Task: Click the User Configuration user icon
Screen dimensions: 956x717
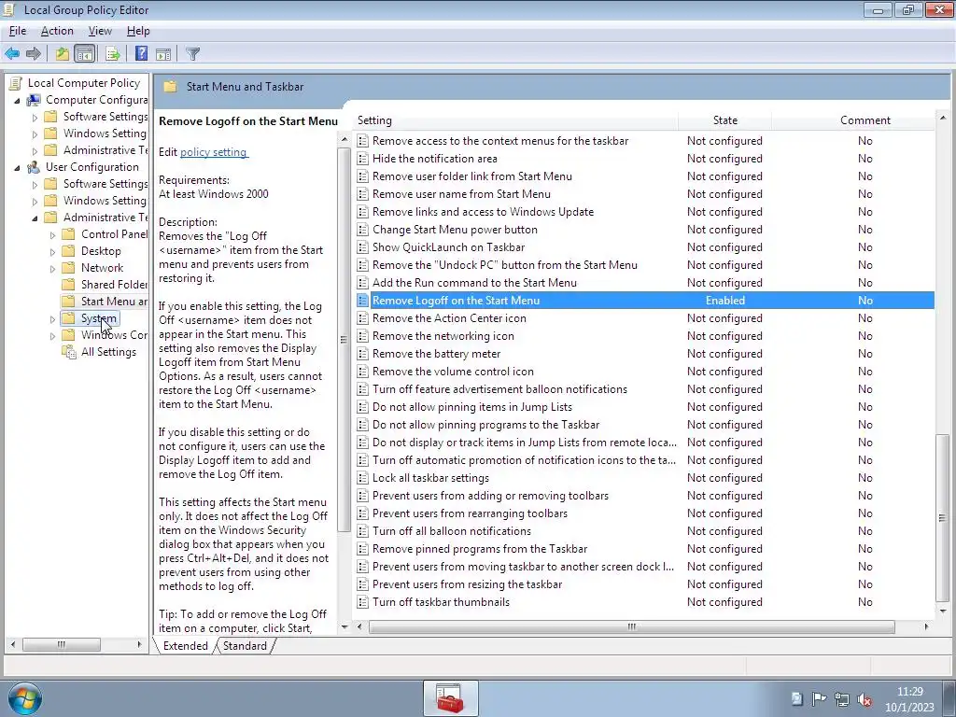Action: point(34,167)
